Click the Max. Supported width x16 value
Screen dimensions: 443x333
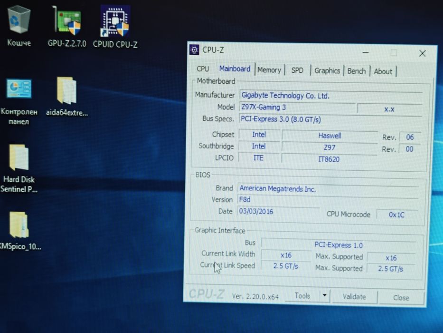pos(391,258)
